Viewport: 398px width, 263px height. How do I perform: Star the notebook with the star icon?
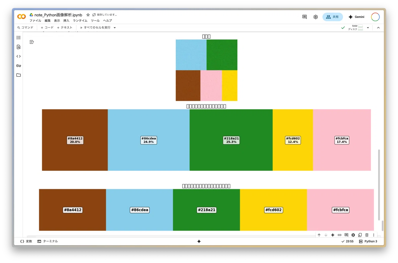(88, 15)
